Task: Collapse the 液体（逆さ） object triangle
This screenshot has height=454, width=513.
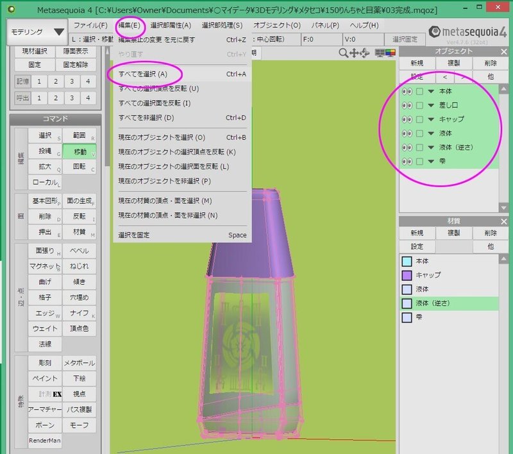Action: pyautogui.click(x=431, y=147)
